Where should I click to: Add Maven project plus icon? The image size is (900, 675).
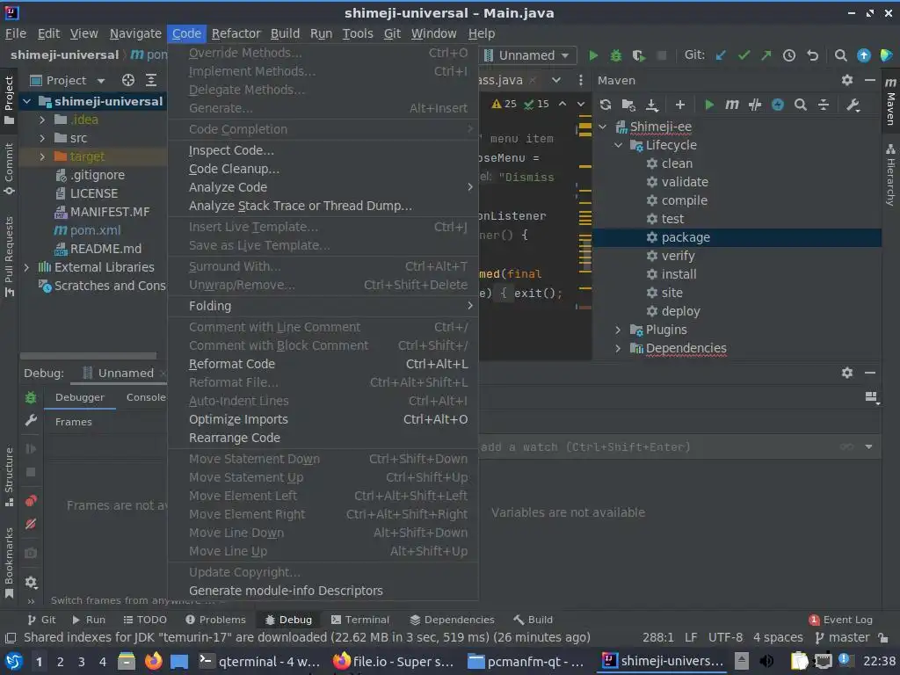click(680, 105)
